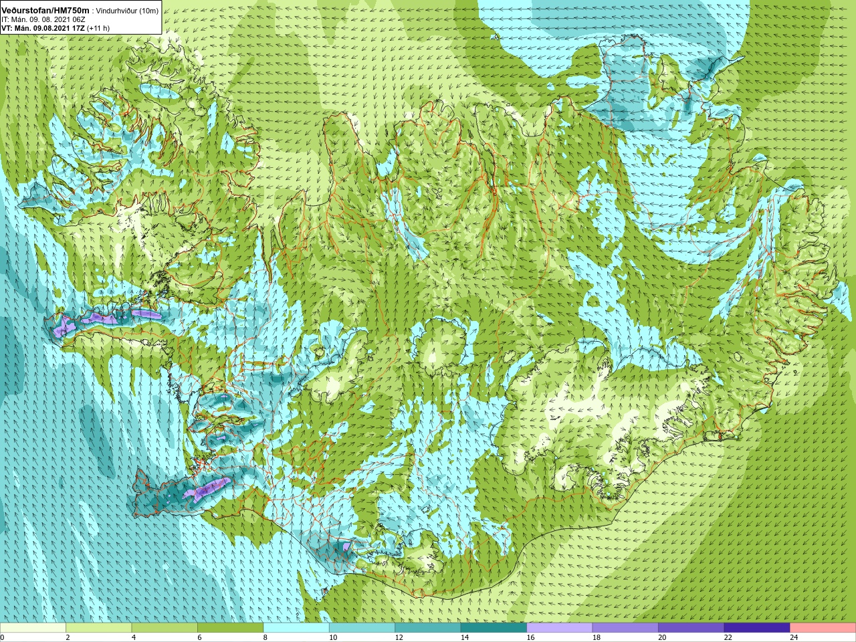Select the pink above-24 legend swatch

click(x=823, y=627)
